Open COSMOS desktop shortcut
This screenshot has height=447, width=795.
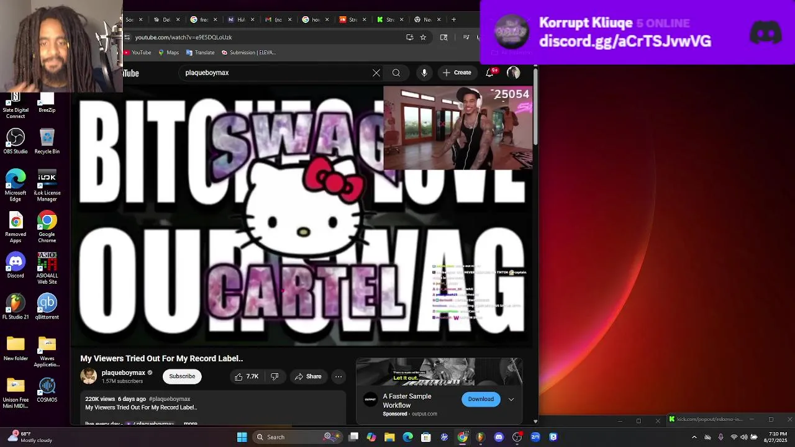point(47,390)
